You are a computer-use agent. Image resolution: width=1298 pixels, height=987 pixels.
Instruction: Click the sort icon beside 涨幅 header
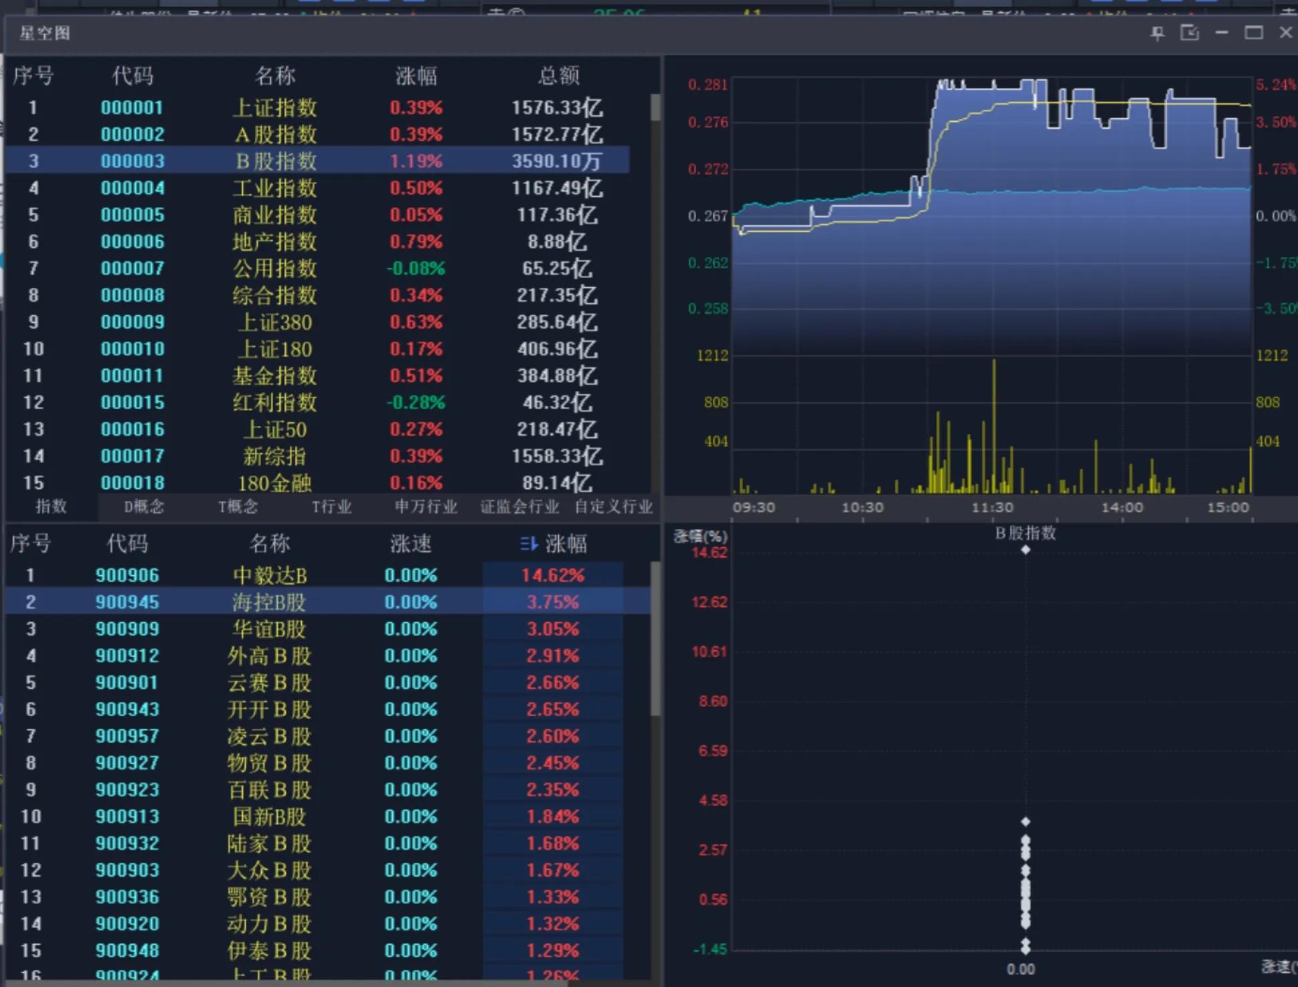pos(529,544)
